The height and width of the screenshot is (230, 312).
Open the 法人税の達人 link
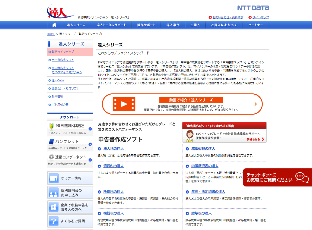(x=114, y=149)
